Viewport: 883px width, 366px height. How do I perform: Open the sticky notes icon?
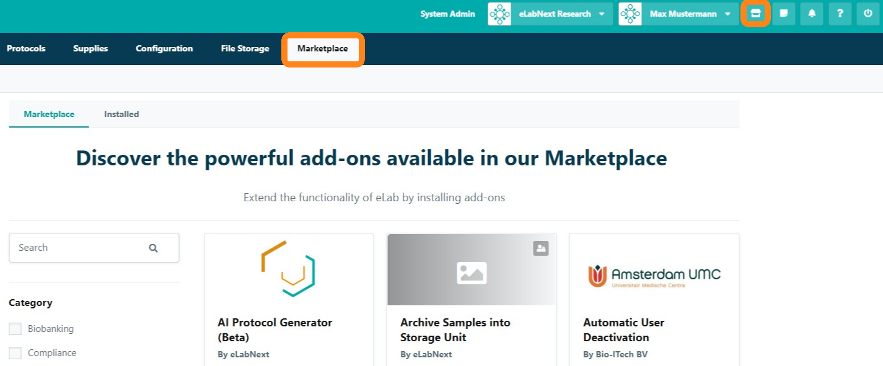point(784,14)
